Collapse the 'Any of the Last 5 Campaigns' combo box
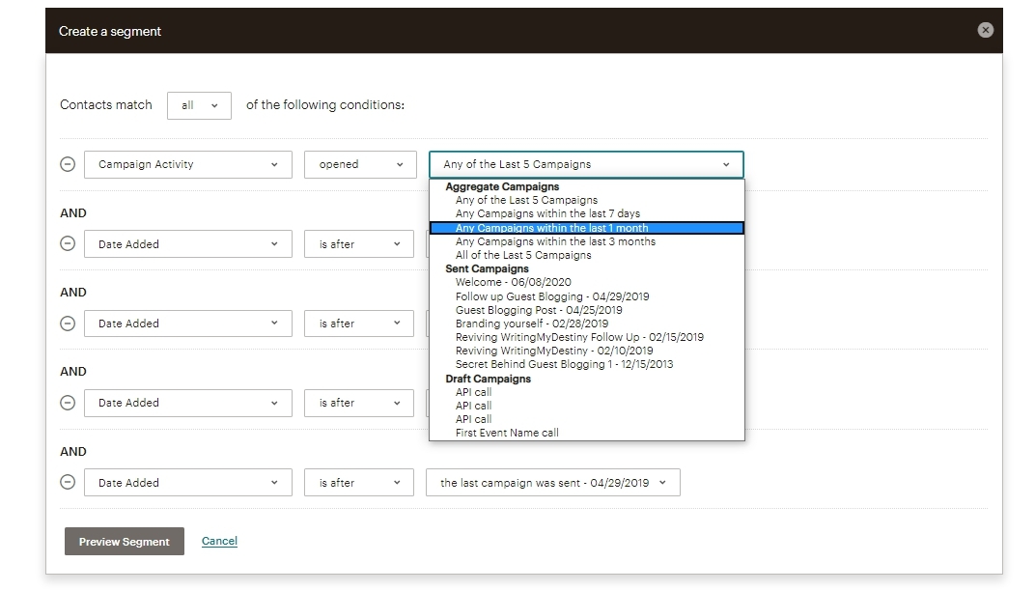The width and height of the screenshot is (1035, 591). [x=586, y=164]
